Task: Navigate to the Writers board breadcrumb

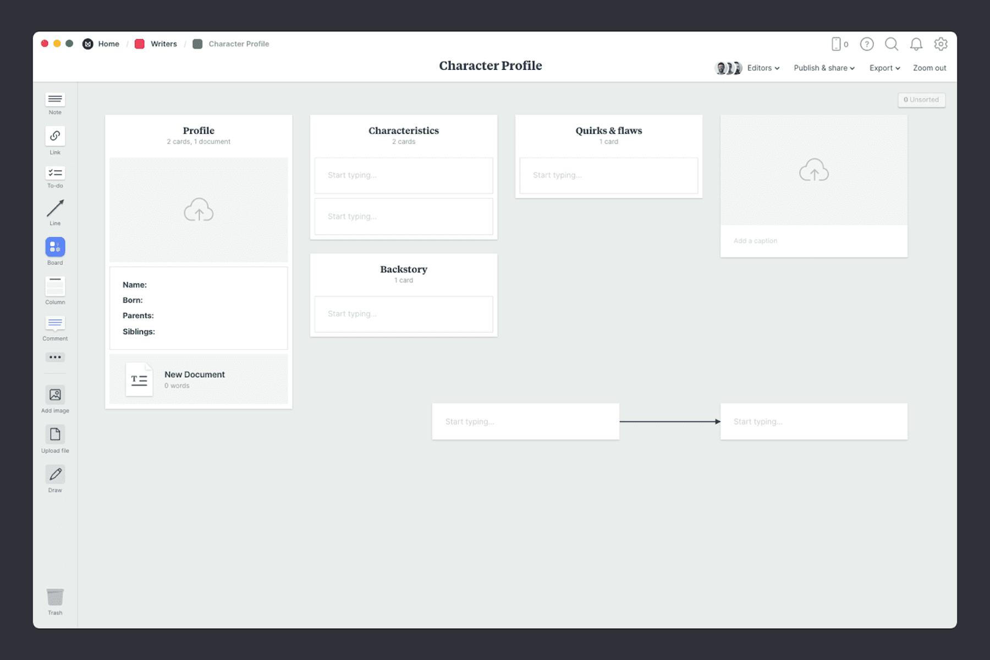Action: (163, 43)
